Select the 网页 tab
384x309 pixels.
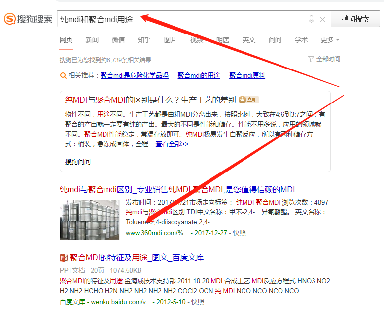[66, 40]
